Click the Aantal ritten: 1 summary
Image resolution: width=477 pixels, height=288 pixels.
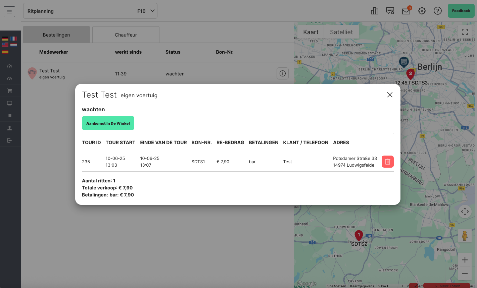pos(99,181)
